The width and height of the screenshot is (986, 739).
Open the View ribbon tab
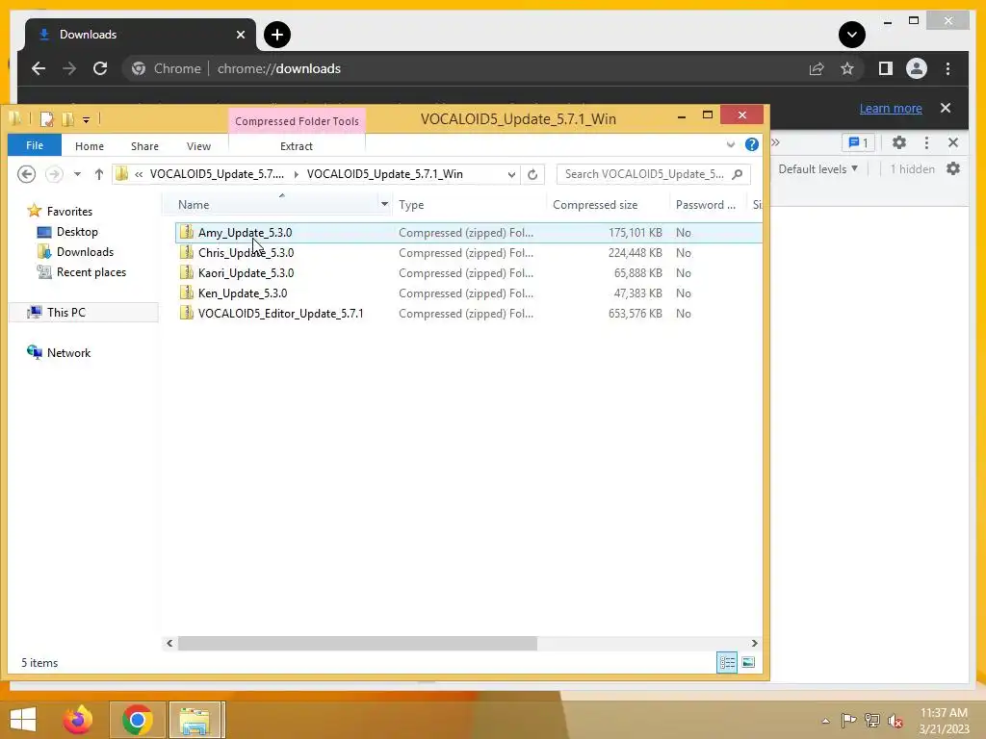[x=198, y=146]
